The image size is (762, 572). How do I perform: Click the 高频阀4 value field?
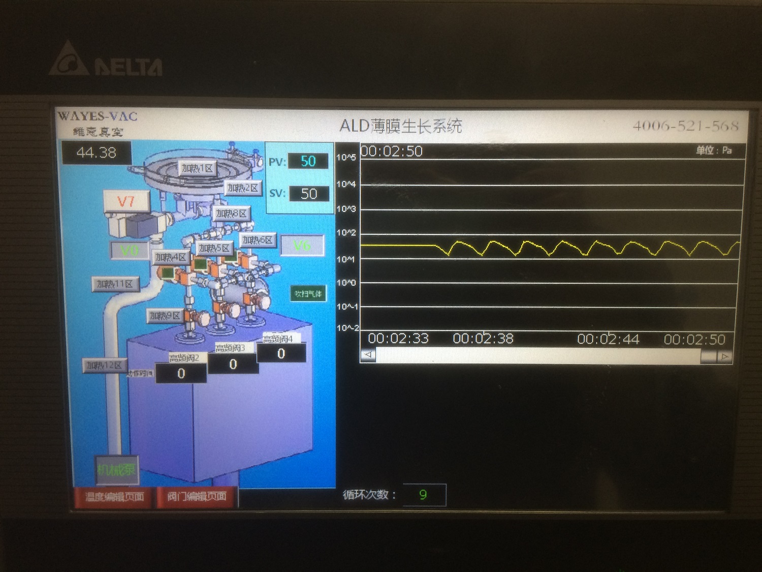point(281,354)
